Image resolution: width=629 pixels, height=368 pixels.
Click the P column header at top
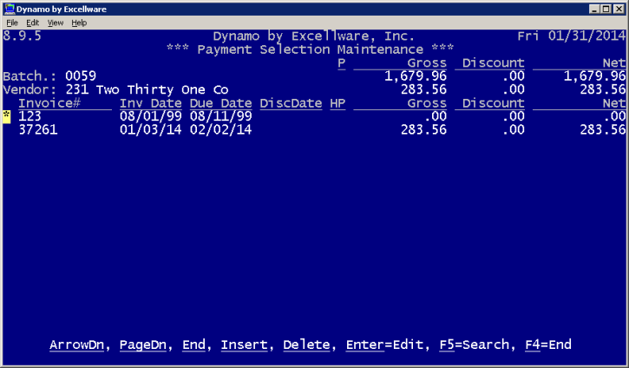pos(341,63)
